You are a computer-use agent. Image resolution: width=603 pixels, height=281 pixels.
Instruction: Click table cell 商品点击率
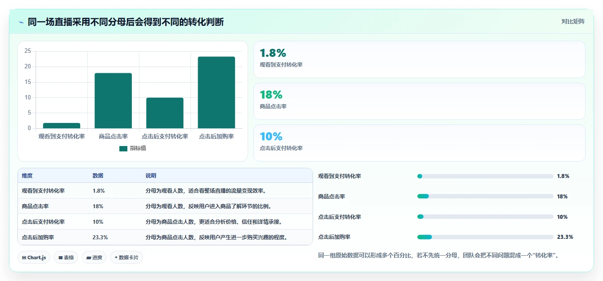35,206
